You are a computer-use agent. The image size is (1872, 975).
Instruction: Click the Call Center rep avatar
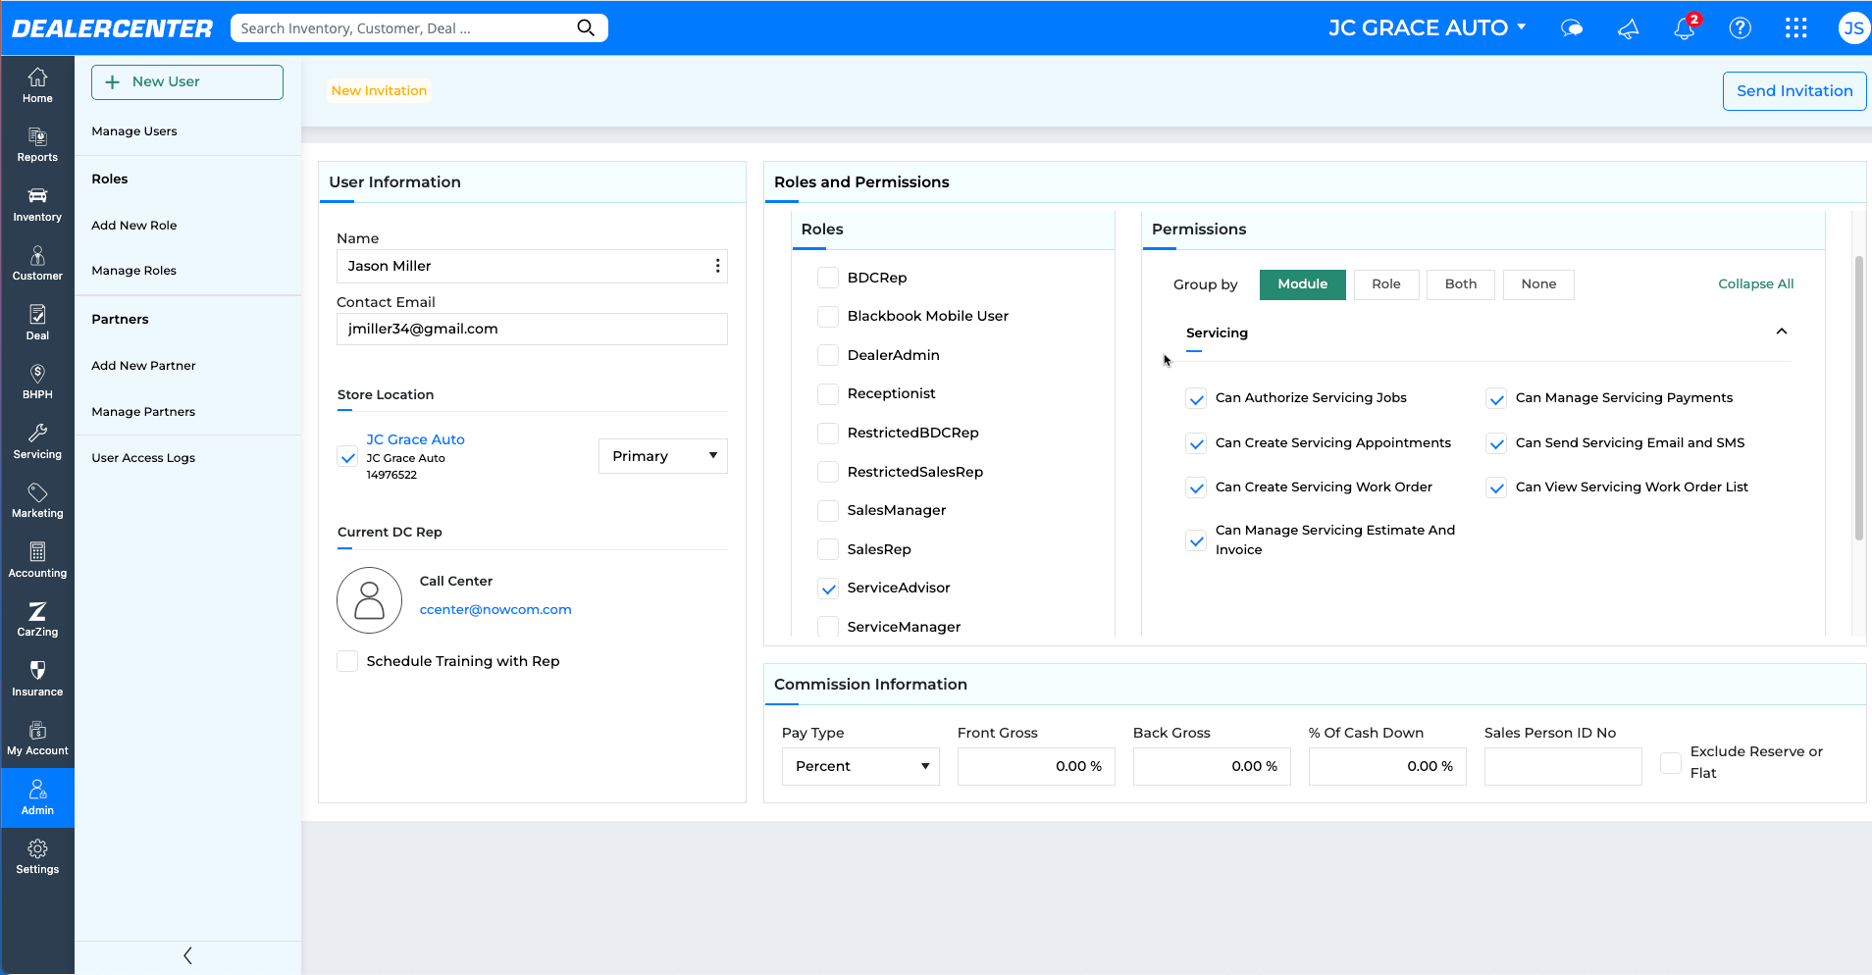click(x=369, y=600)
